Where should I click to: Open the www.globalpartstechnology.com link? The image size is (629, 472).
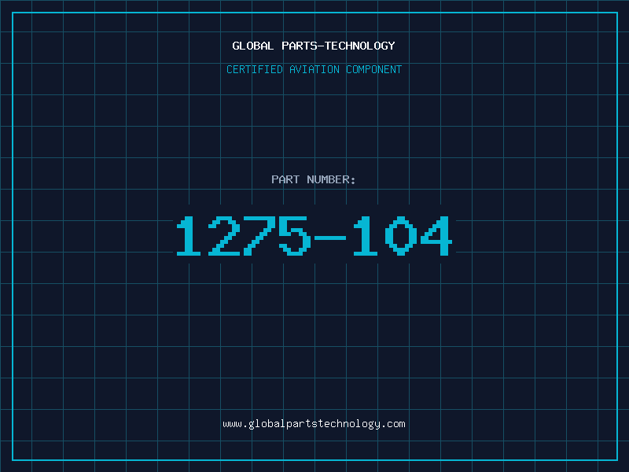click(314, 424)
